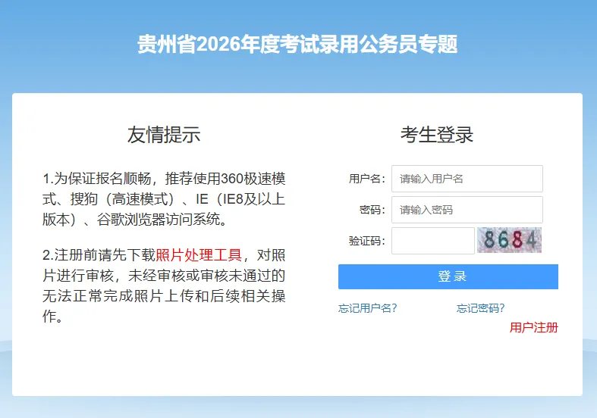Viewport: 597px width, 418px height.
Task: Click the blue 登录 button
Action: click(448, 276)
